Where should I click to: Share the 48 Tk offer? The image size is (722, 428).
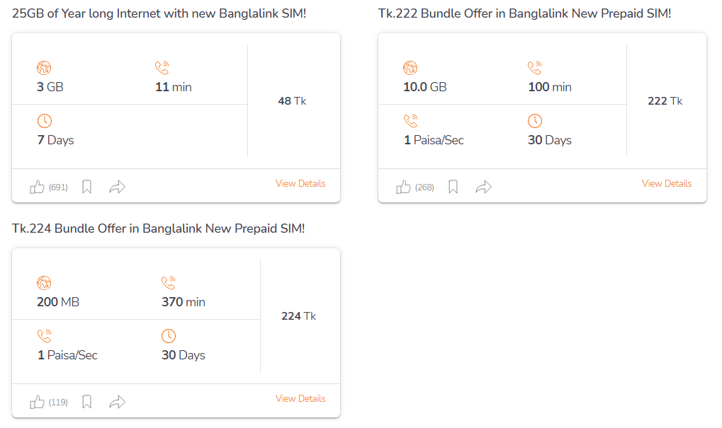pos(118,187)
